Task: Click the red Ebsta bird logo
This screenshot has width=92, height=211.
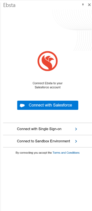Action: [x=48, y=61]
